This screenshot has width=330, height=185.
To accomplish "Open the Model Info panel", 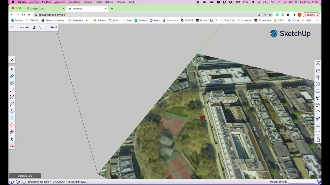I will (318, 133).
